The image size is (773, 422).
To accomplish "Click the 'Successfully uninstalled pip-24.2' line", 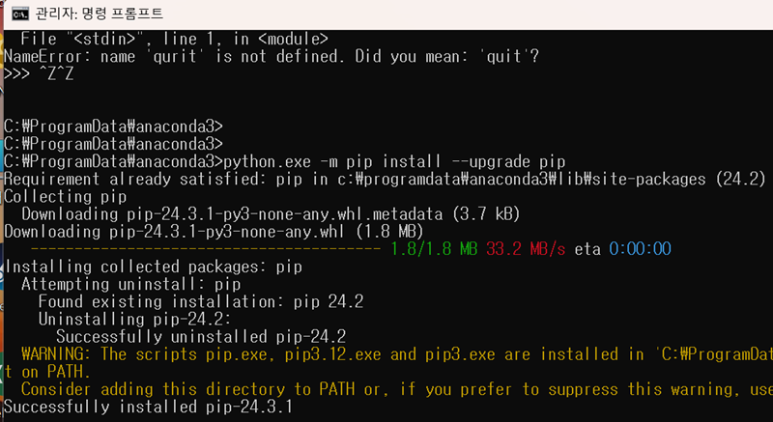I will 200,337.
